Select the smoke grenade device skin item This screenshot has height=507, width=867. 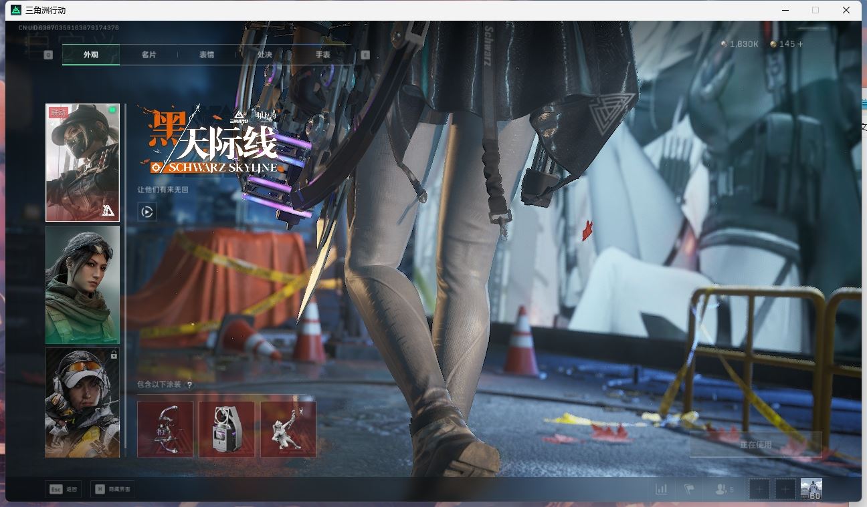(x=227, y=429)
